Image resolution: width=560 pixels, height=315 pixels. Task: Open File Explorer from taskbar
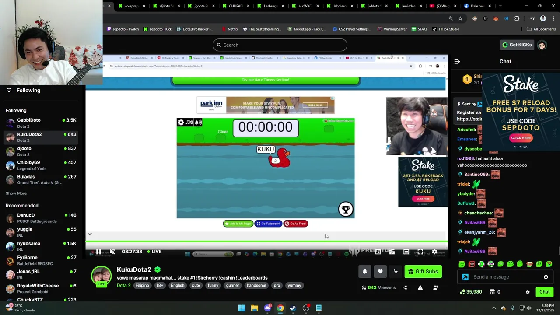point(254,308)
